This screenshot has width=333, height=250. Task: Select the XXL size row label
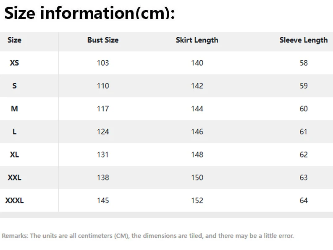coord(14,178)
